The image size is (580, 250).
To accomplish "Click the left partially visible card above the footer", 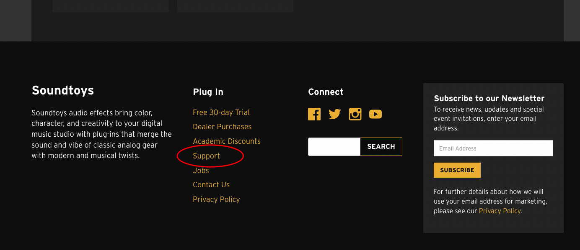I will (x=111, y=6).
